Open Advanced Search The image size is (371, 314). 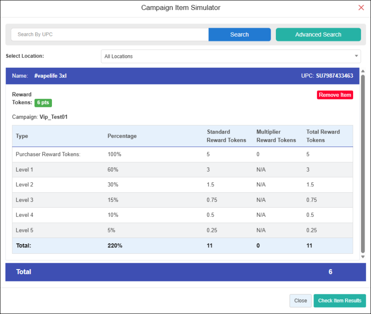(x=318, y=34)
